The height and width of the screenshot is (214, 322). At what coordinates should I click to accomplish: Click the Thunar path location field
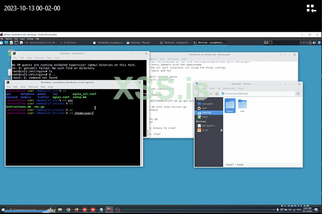(x=251, y=92)
